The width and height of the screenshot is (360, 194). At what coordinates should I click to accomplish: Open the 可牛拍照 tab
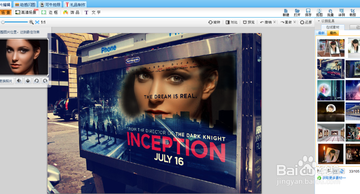click(x=50, y=5)
